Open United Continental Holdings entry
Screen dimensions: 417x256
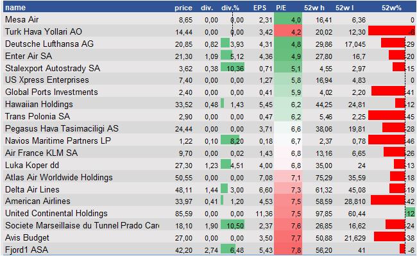pos(56,213)
